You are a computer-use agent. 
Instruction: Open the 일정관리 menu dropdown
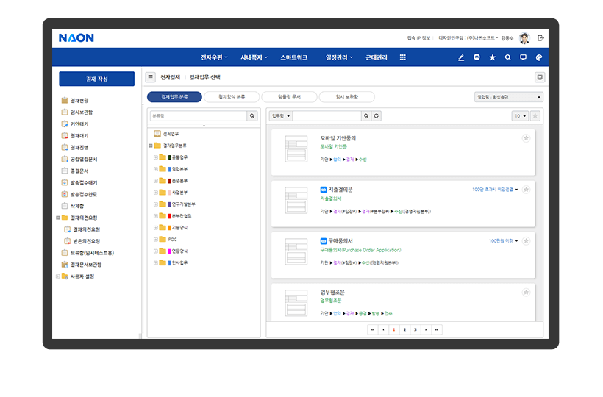(x=339, y=57)
